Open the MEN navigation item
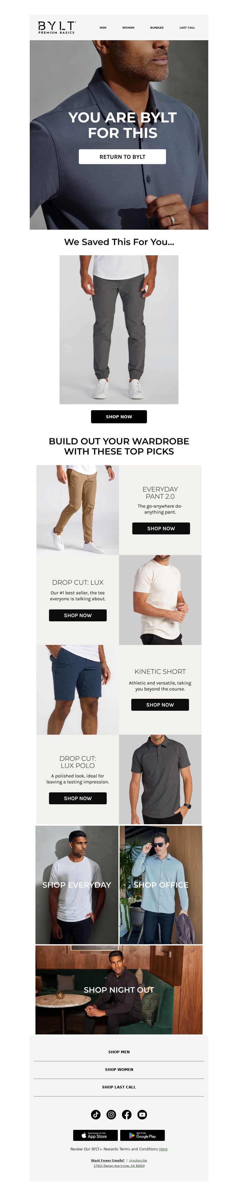Image resolution: width=238 pixels, height=1193 pixels. 103,28
